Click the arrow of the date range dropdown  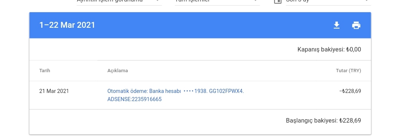pos(367,1)
